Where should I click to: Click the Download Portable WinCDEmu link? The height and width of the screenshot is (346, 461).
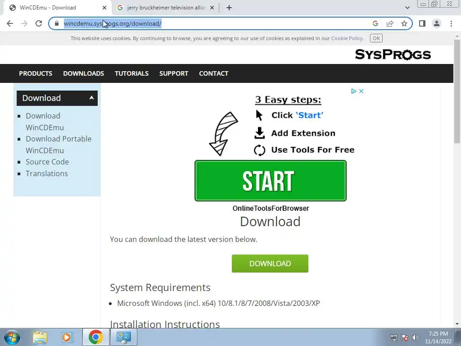(x=59, y=145)
